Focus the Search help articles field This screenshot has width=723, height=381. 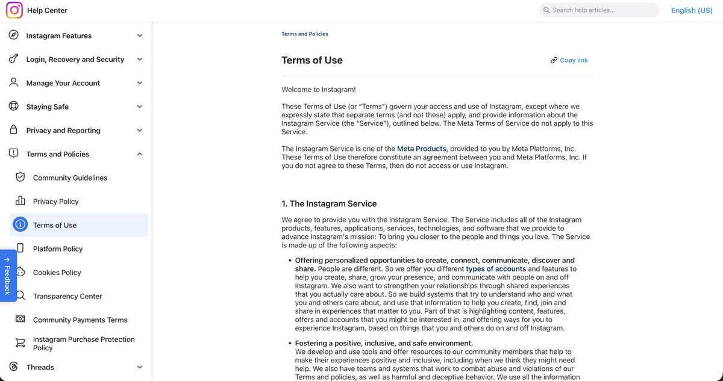(599, 10)
